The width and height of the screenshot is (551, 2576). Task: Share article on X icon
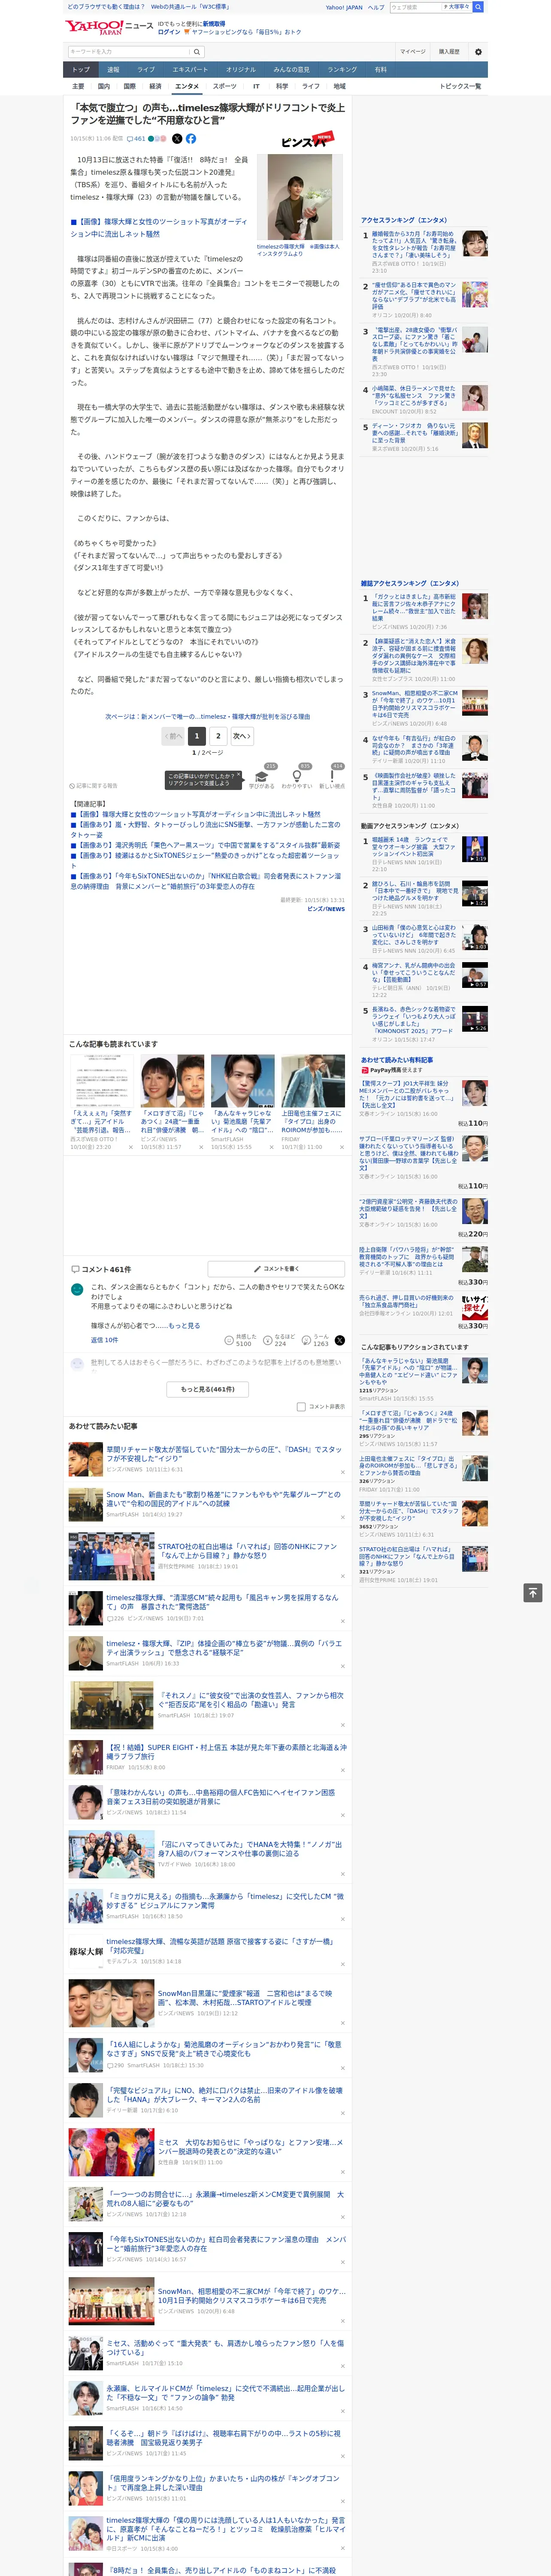click(177, 139)
